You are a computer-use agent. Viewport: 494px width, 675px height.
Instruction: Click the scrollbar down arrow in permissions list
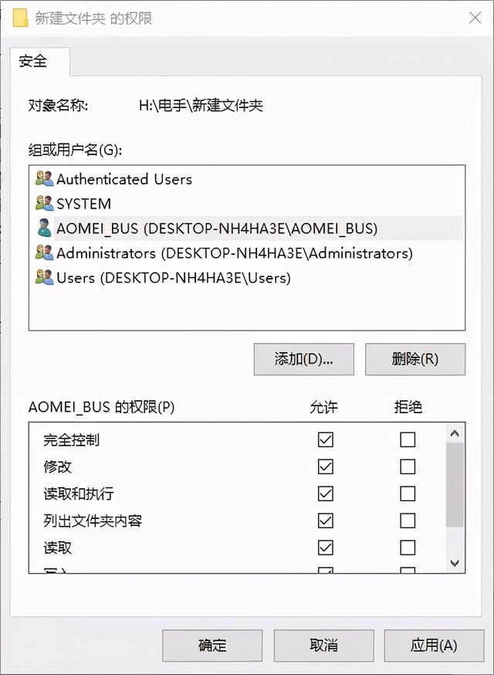tap(456, 562)
